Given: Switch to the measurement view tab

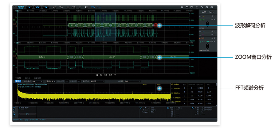Looking at the screenshot, I should (37, 78).
